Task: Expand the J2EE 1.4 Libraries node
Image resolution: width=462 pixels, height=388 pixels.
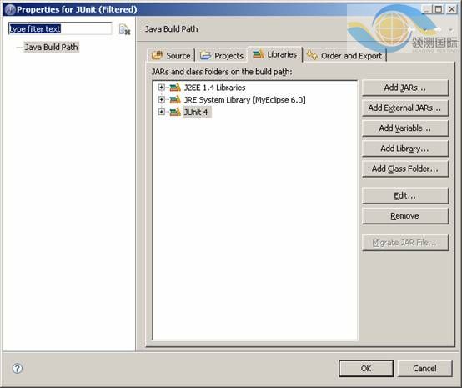Action: tap(161, 87)
